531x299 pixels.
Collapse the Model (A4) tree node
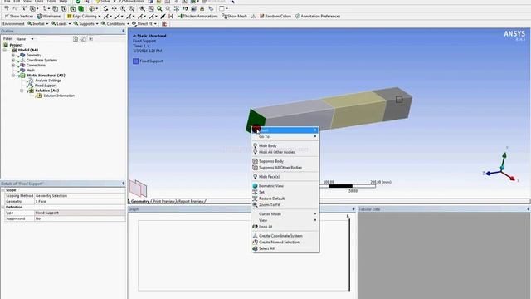(5, 50)
